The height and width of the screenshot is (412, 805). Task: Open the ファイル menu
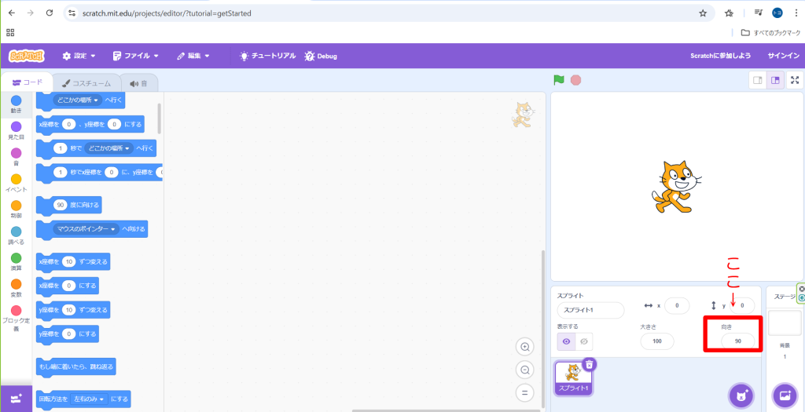click(x=135, y=56)
